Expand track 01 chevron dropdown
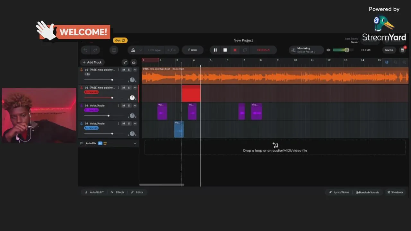Image resolution: width=411 pixels, height=231 pixels. coord(135,70)
